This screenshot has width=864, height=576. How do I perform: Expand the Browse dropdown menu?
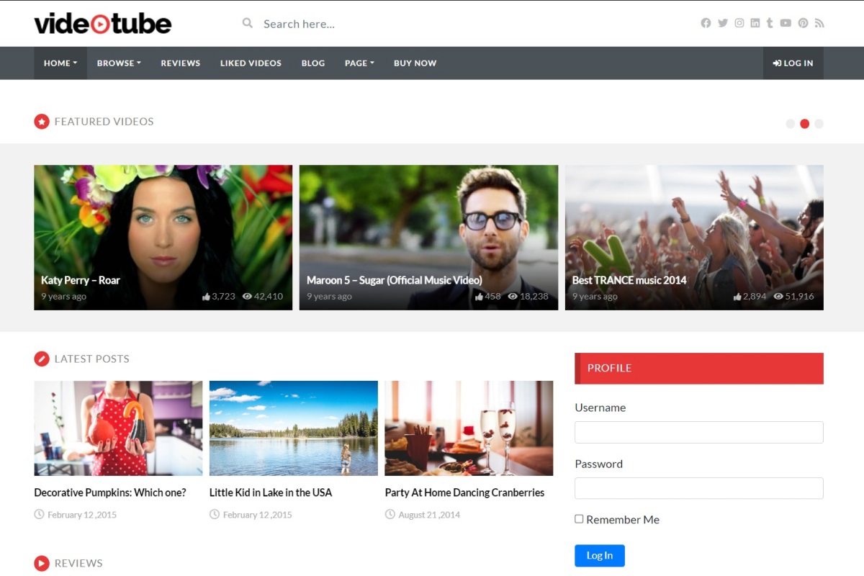[119, 63]
